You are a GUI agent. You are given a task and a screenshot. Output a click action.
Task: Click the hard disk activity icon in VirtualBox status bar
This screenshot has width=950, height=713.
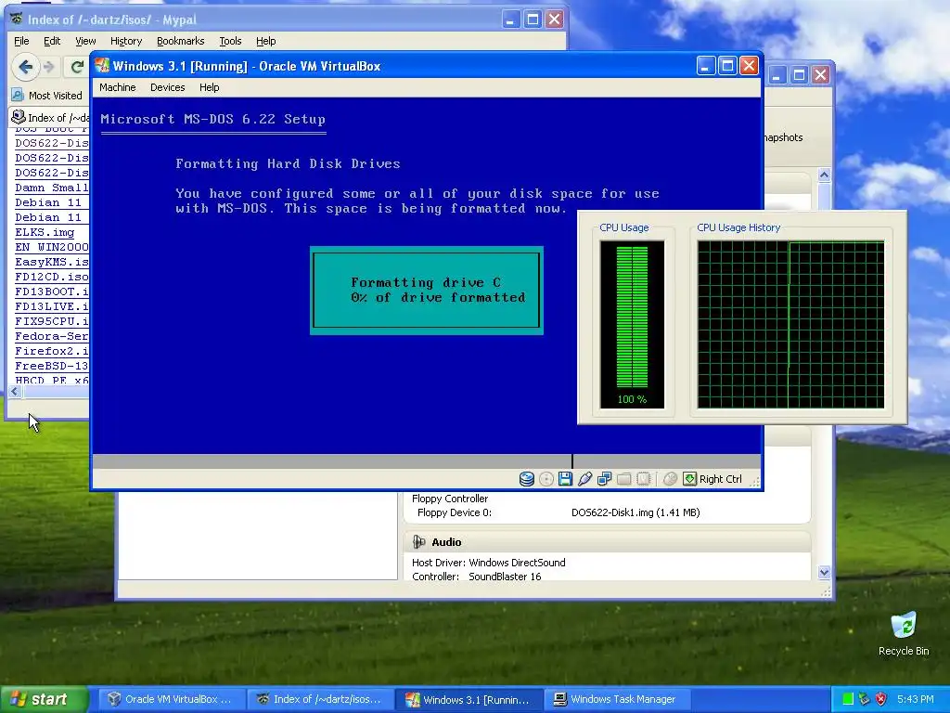527,479
